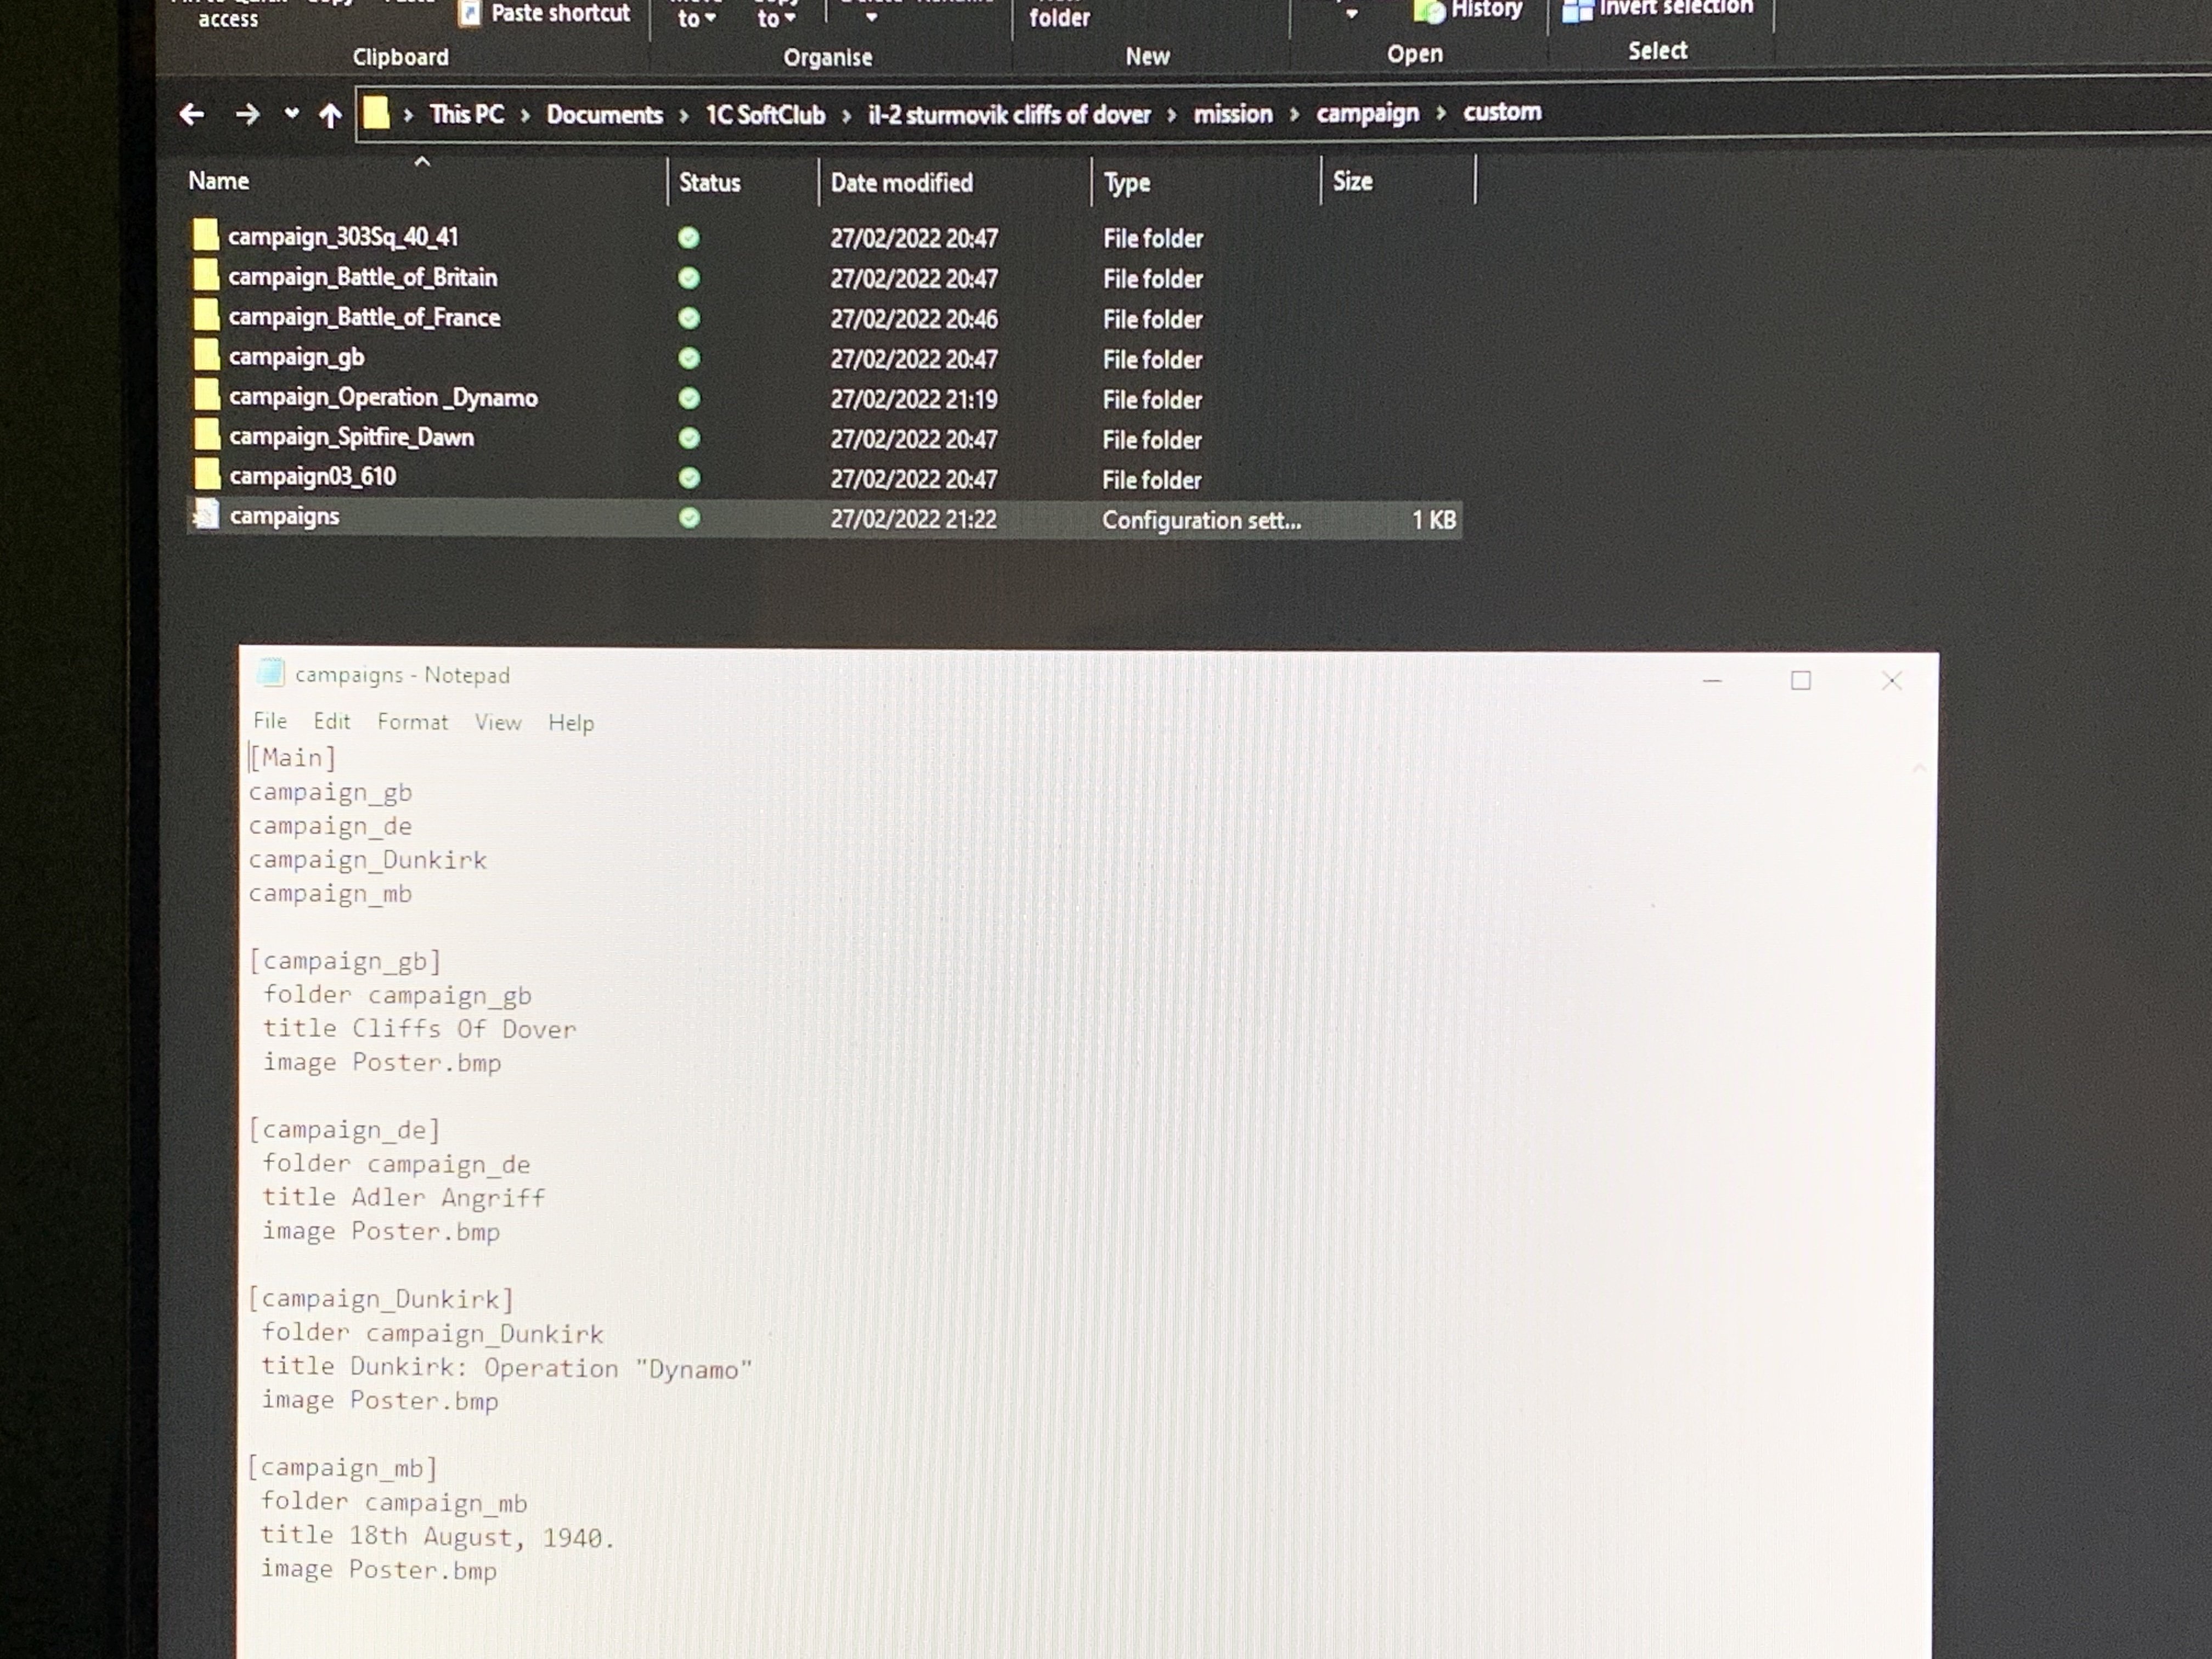
Task: Open Notepad Edit menu
Action: click(332, 721)
